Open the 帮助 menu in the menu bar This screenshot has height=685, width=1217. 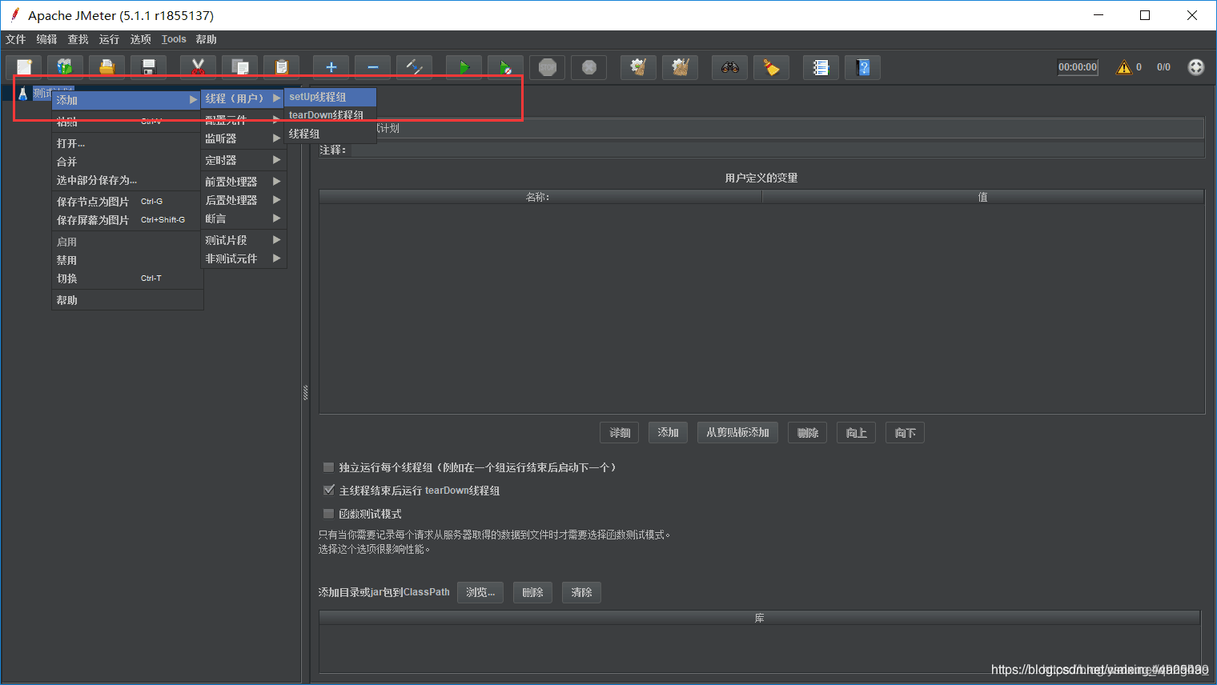[x=206, y=39]
